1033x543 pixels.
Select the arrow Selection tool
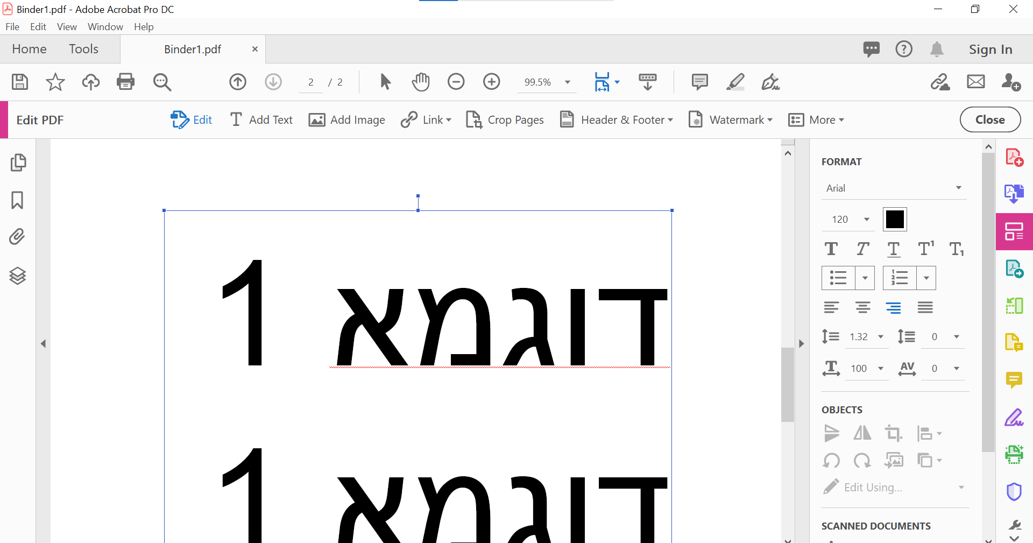tap(385, 82)
